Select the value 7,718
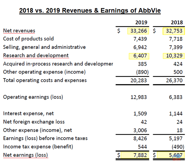 tap(176, 39)
